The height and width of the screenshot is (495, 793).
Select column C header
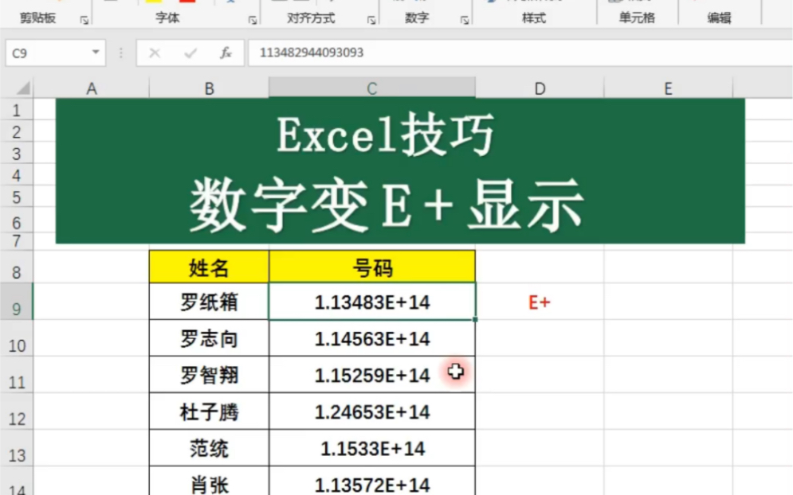(x=371, y=88)
